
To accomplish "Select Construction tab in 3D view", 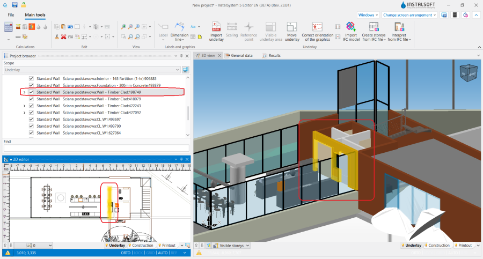I will point(437,246).
